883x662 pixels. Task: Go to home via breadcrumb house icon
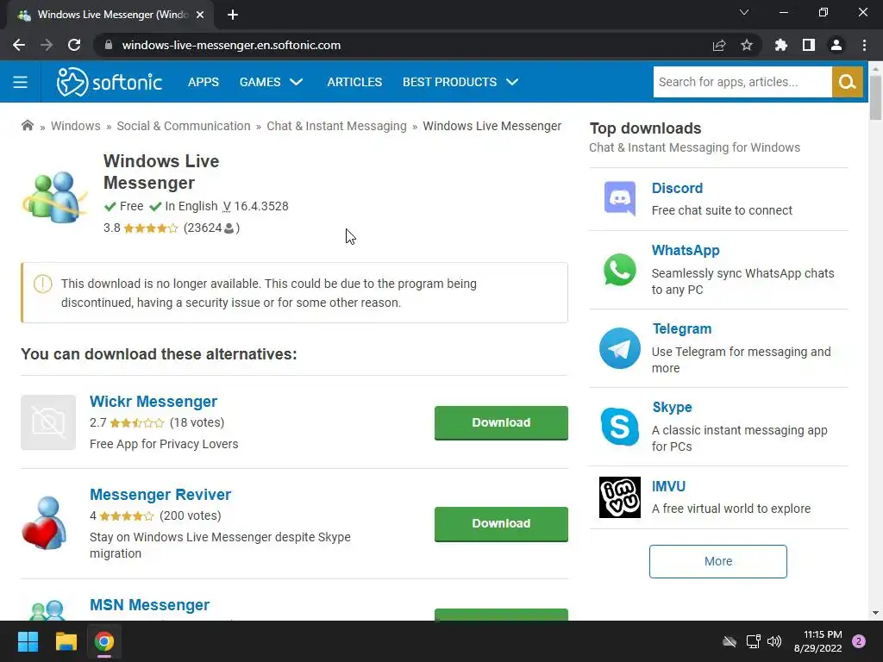pyautogui.click(x=27, y=125)
